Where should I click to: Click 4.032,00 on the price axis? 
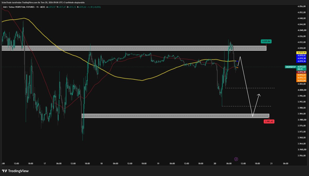pyautogui.click(x=301, y=42)
